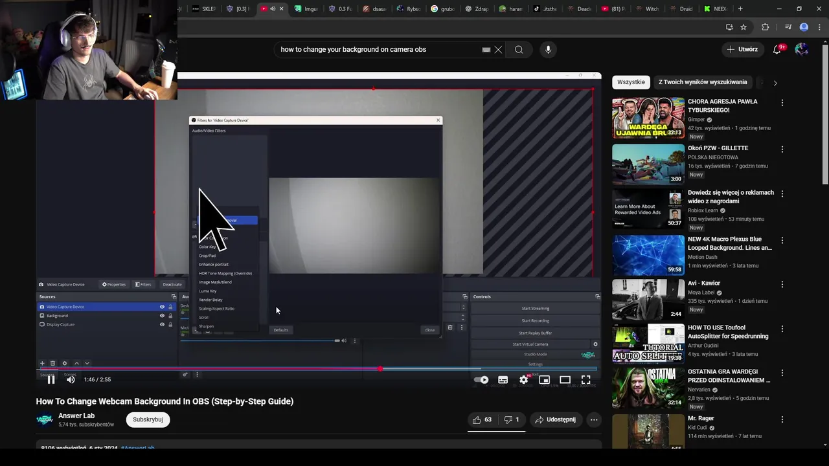
Task: Open options for the Toufool AutoSplitter video
Action: click(x=782, y=329)
